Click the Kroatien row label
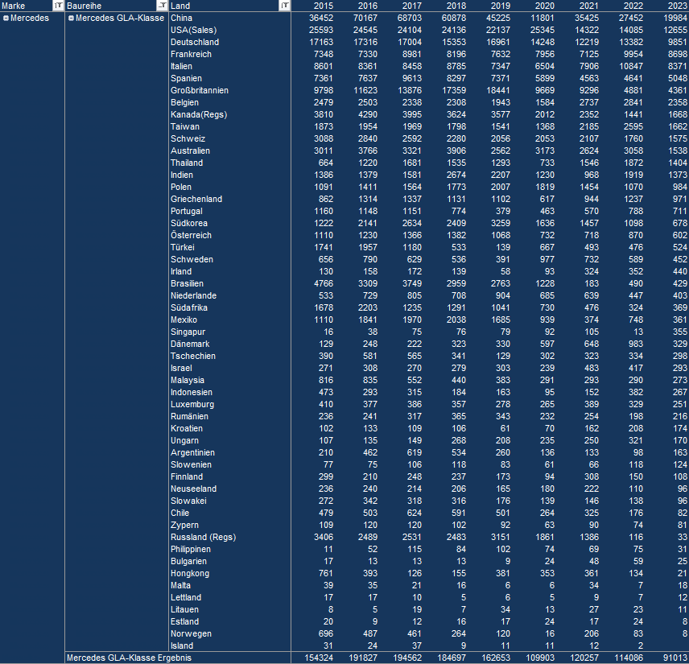Viewport: 689px width, 664px height. (x=187, y=429)
